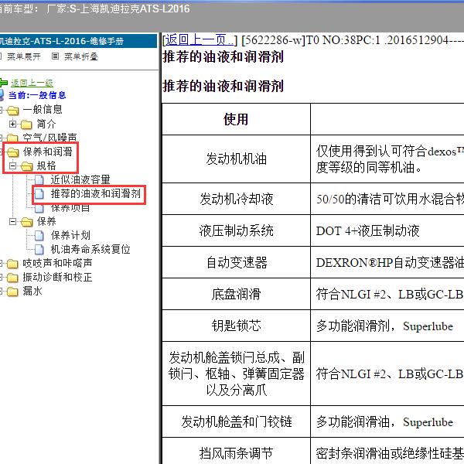464x464 pixels.
Task: Open the 漏水 folder
Action: [32, 291]
